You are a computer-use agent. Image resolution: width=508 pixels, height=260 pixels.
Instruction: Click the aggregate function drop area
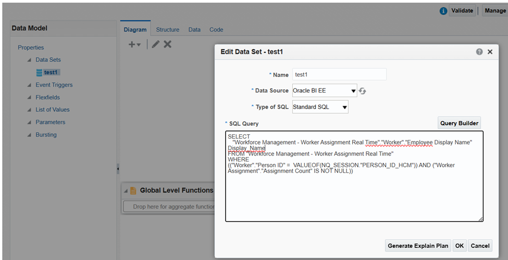tap(168, 206)
